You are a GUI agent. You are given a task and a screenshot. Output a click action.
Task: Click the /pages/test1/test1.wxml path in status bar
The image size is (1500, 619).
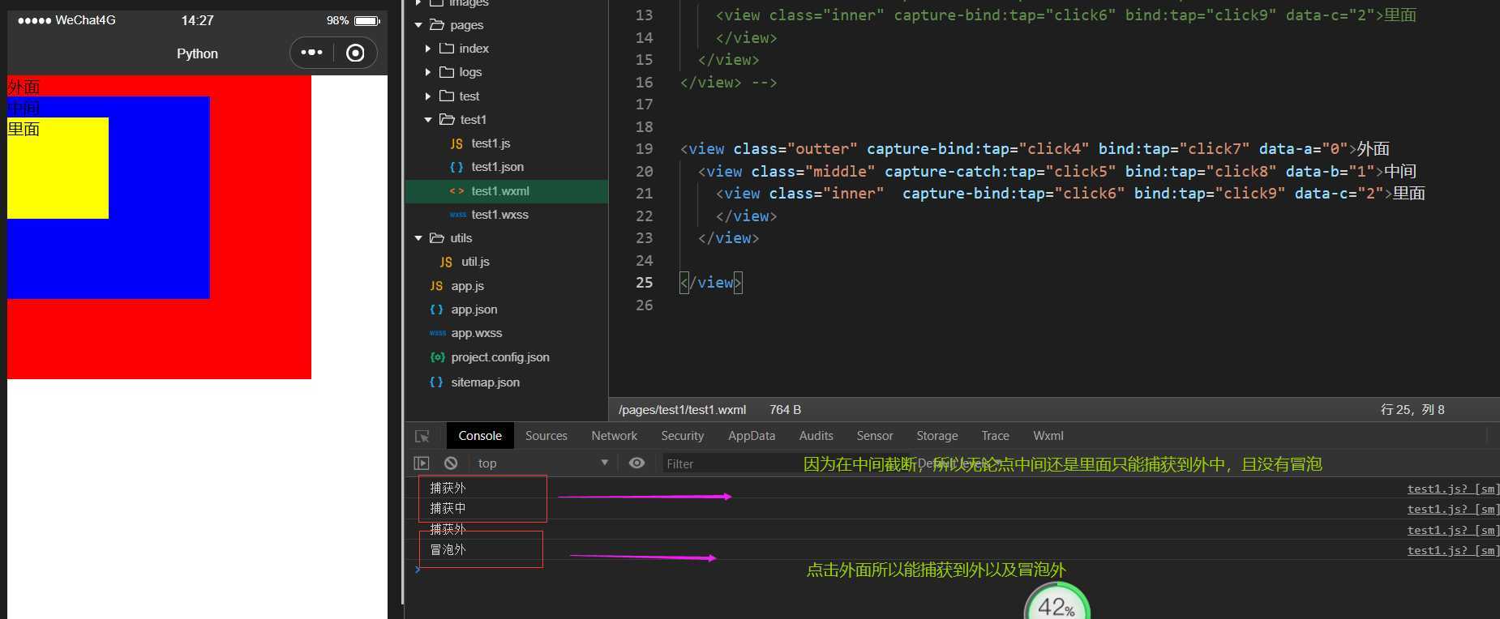pyautogui.click(x=682, y=410)
